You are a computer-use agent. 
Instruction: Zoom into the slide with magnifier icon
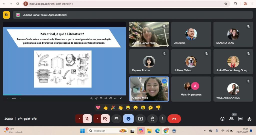[x=92, y=98]
